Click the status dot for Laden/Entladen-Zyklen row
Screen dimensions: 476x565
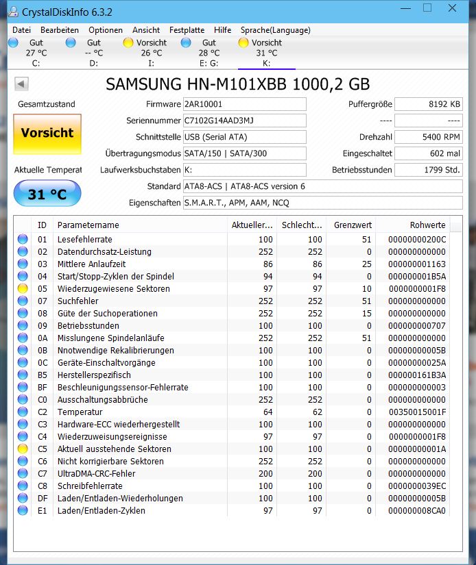click(x=23, y=511)
